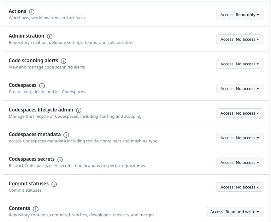Viewport: 271px width, 222px height.
Task: Open the Codespaces secrets info icon
Action: [x=60, y=159]
